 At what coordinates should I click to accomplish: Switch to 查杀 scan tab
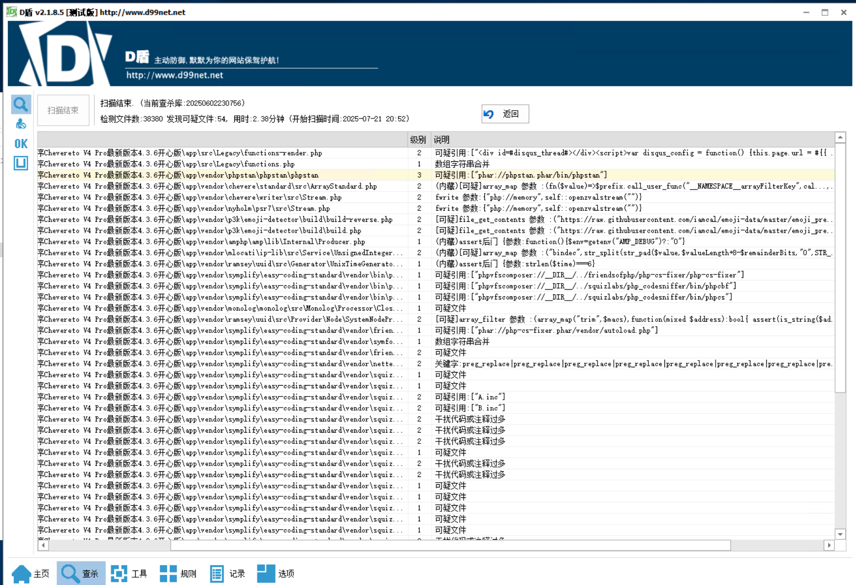(x=80, y=574)
